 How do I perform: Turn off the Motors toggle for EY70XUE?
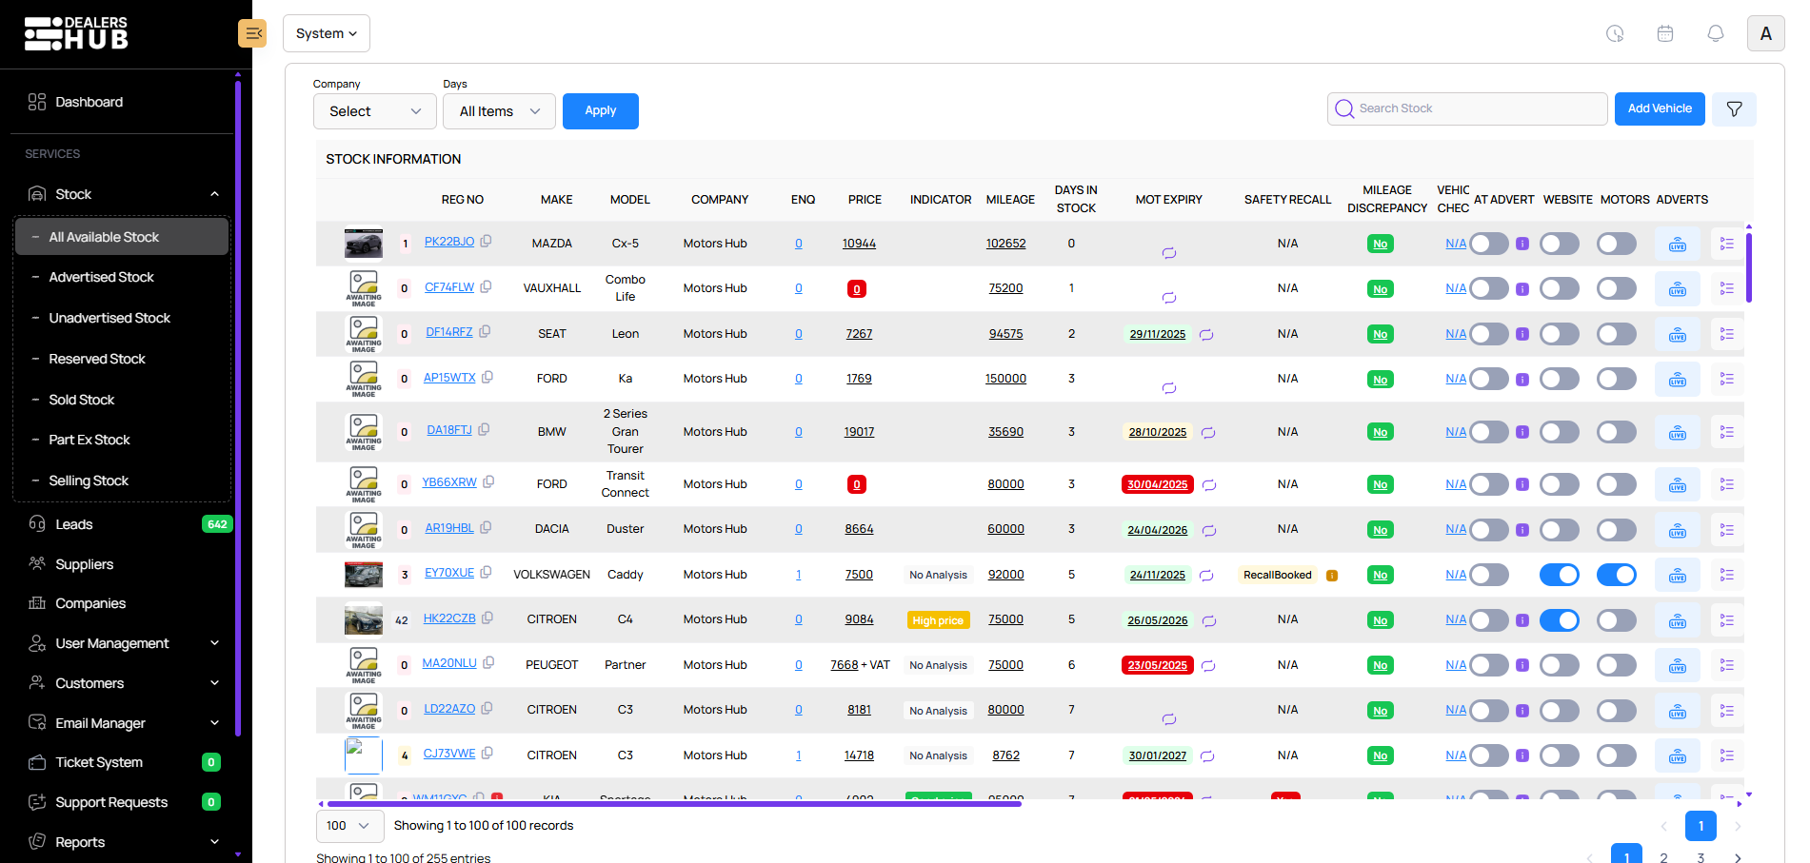[1616, 575]
